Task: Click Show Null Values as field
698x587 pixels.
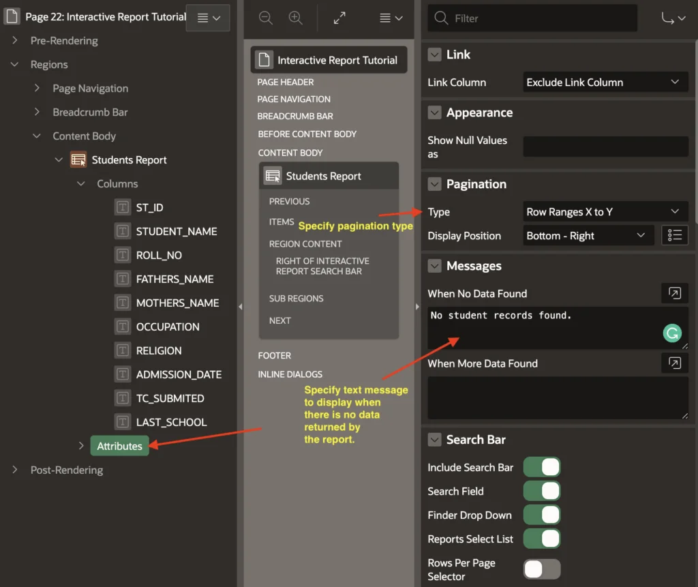Action: pyautogui.click(x=605, y=147)
